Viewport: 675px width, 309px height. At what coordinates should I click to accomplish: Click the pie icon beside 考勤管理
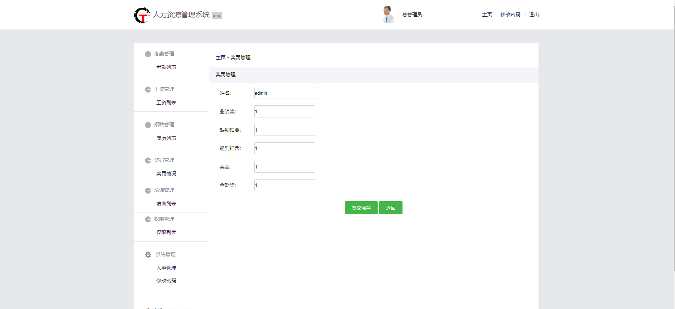148,54
